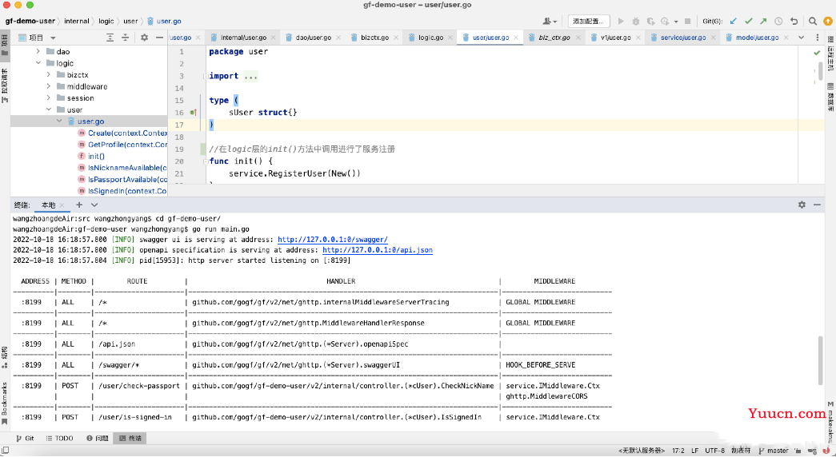The image size is (836, 457).
Task: Expand the dao folder
Action: [x=38, y=52]
